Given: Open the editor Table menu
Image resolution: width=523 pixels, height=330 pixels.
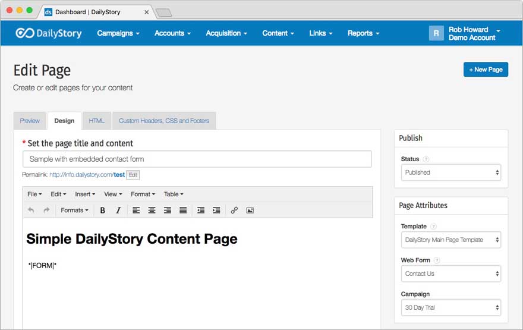Looking at the screenshot, I should pos(174,194).
